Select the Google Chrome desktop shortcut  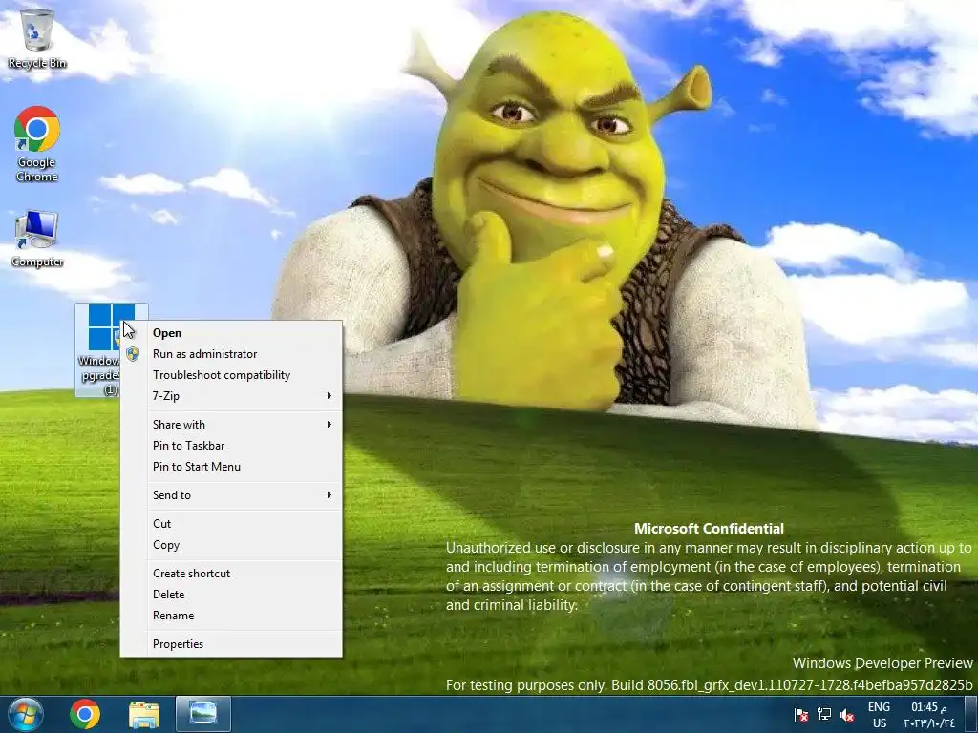click(37, 144)
